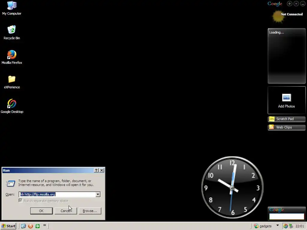Image resolution: width=307 pixels, height=230 pixels.
Task: Click the orange Web Clips feed icon
Action: click(271, 127)
